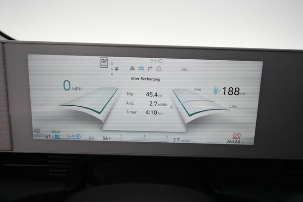Viewport: 303px width, 202px height.
Task: Tap the speed limit sign icon
Action: tap(104, 63)
